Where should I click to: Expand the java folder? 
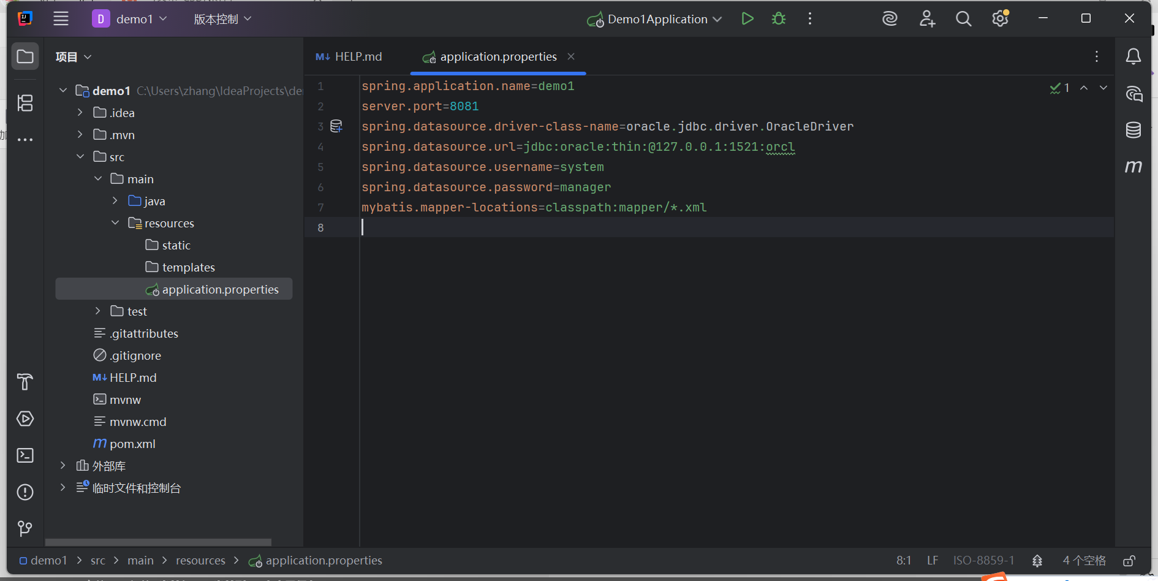point(114,200)
